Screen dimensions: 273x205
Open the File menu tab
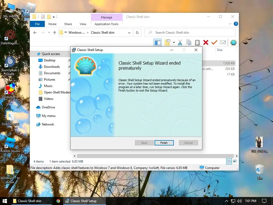[37, 24]
